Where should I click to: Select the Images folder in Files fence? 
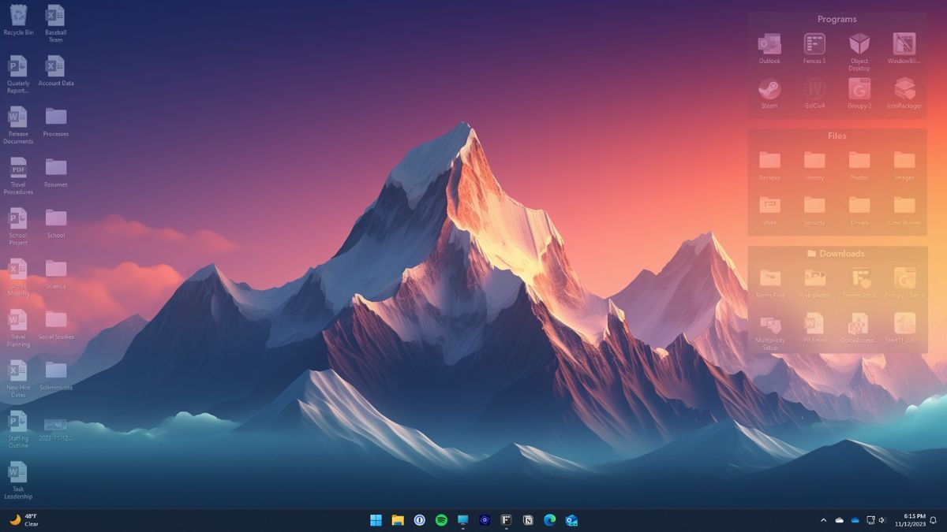pos(904,166)
